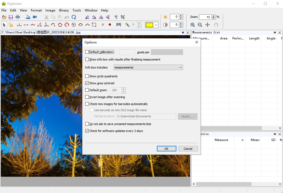The height and width of the screenshot is (193, 283).
Task: Check Do not ask to save unnamed lists
Action: tap(87, 124)
